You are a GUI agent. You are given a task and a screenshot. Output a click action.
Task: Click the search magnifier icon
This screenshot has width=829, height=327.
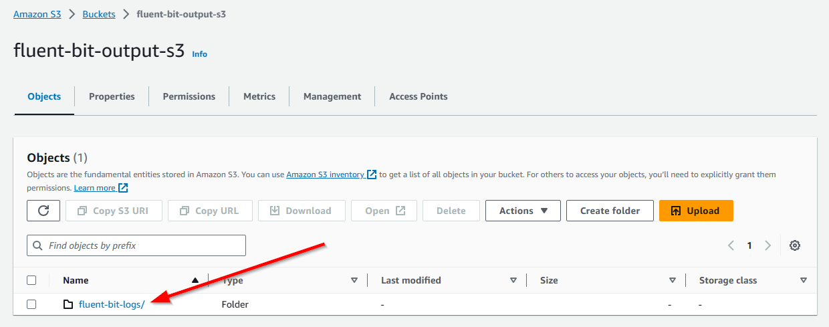tap(37, 245)
